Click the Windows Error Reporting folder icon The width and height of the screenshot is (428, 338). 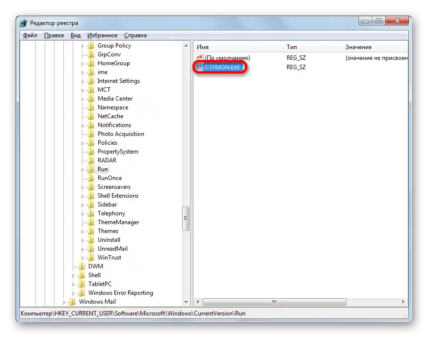tap(81, 293)
